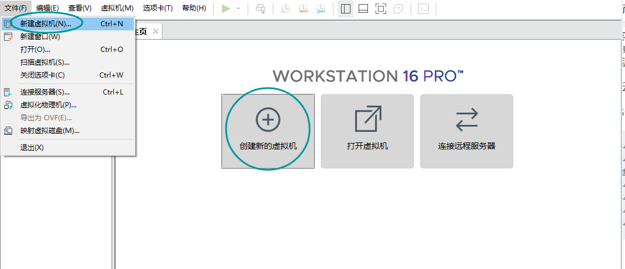Choose 关闭选项卡(C) menu entry
This screenshot has width=625, height=269.
click(x=68, y=75)
